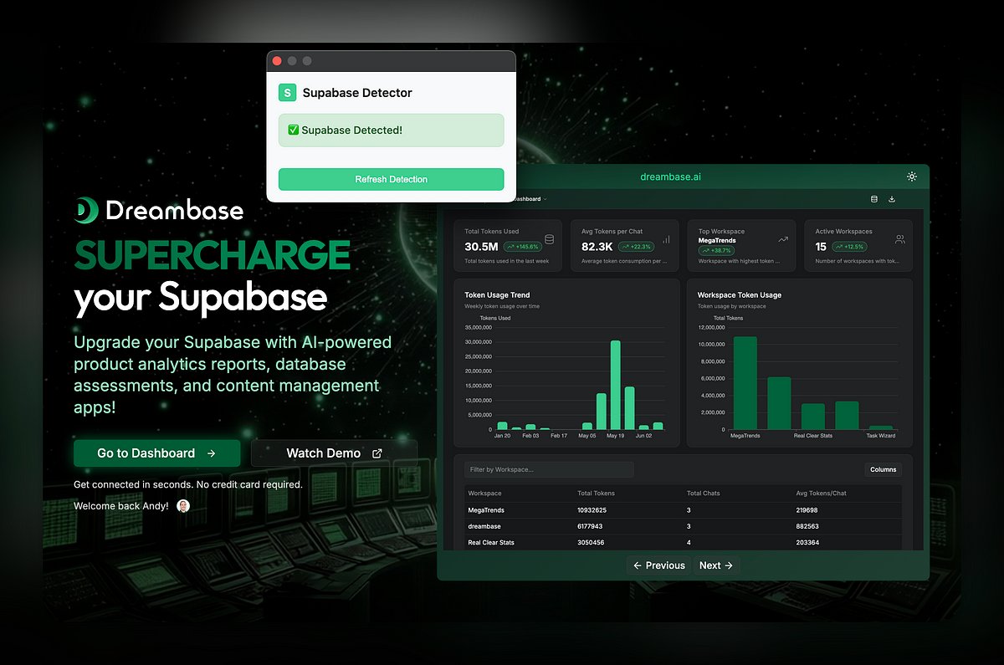Click the Dreambase logo
This screenshot has height=665, width=1004.
point(159,209)
